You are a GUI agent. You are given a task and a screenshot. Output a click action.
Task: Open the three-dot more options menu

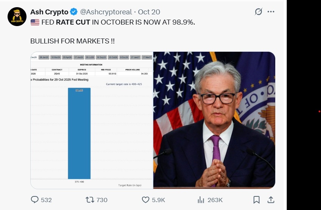click(x=271, y=12)
